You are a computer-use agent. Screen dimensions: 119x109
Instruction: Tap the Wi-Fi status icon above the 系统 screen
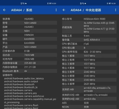click(24, 4)
